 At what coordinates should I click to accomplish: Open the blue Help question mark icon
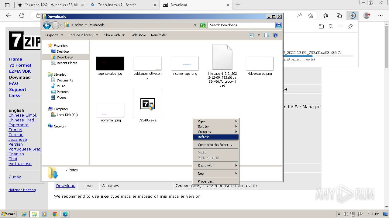tap(275, 35)
